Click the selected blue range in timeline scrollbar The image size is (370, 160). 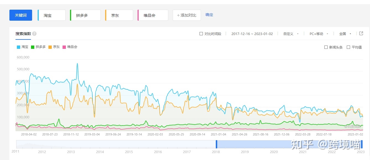click(289, 144)
